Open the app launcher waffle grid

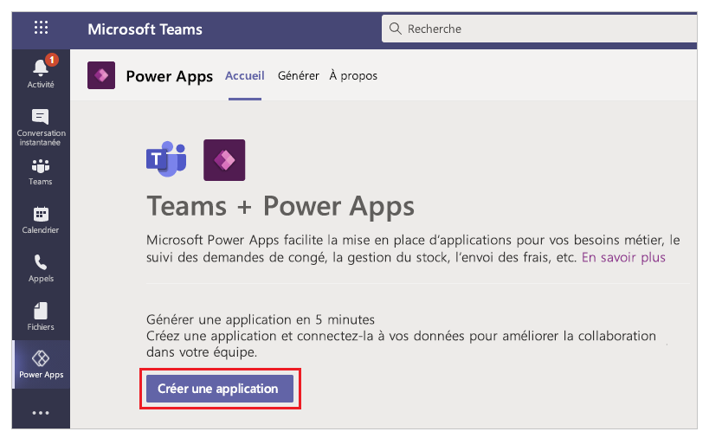[41, 28]
